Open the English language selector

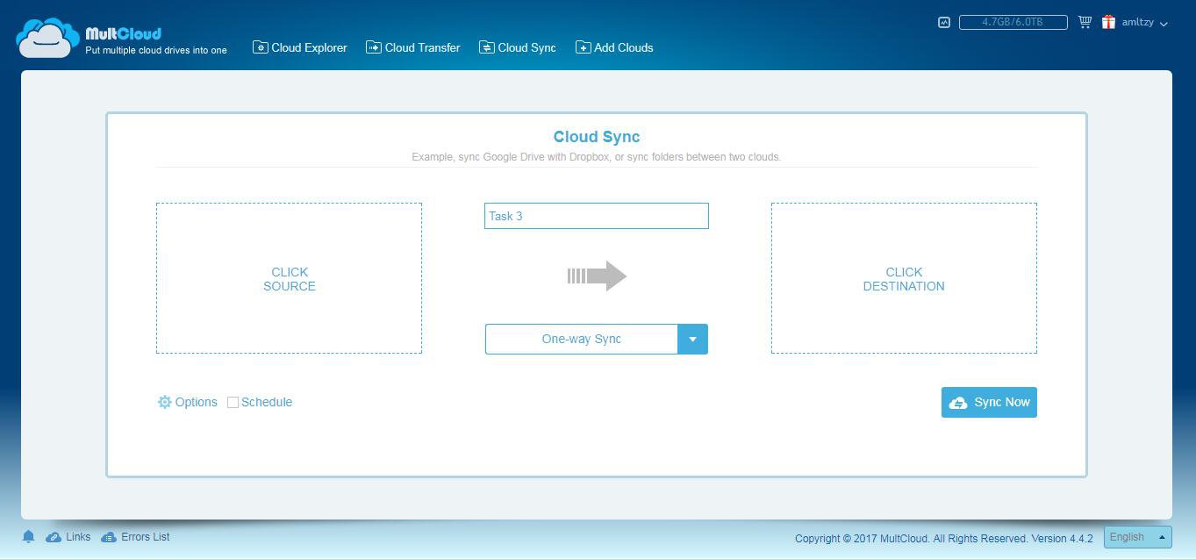point(1138,537)
